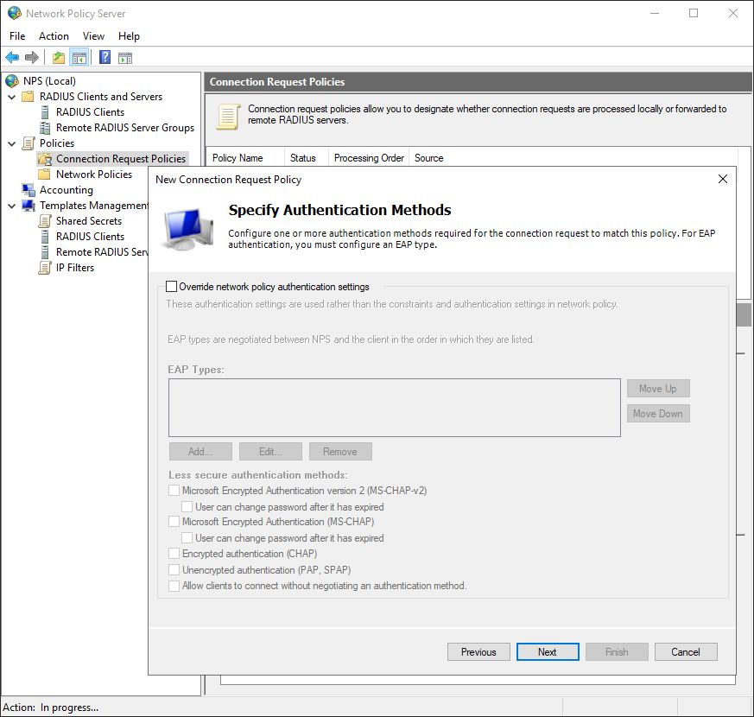Click the icon beside template RADIUS Clients
The height and width of the screenshot is (717, 754).
click(45, 237)
